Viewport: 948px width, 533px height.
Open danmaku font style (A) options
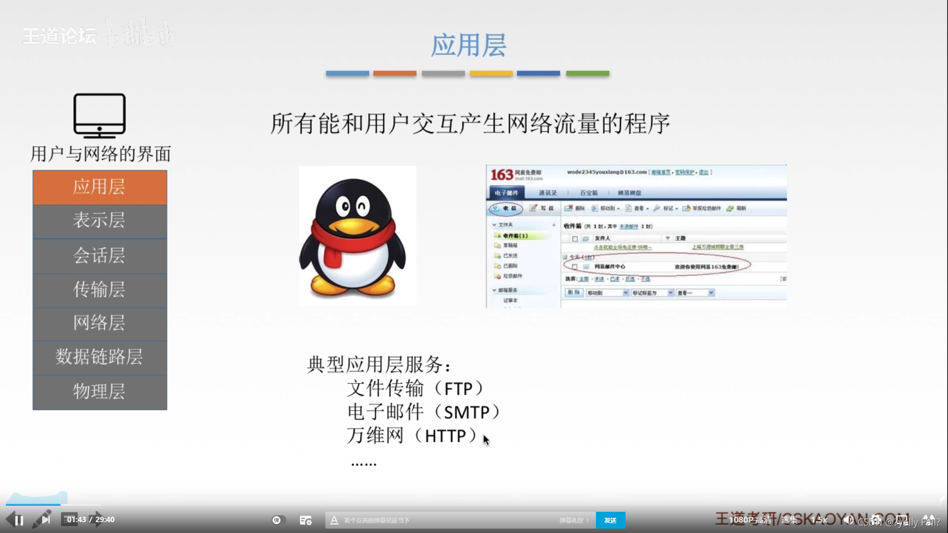tap(334, 520)
